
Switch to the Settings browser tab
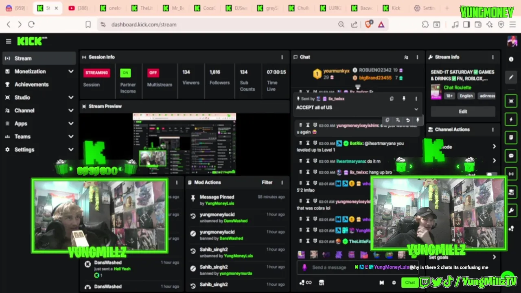pos(425,8)
